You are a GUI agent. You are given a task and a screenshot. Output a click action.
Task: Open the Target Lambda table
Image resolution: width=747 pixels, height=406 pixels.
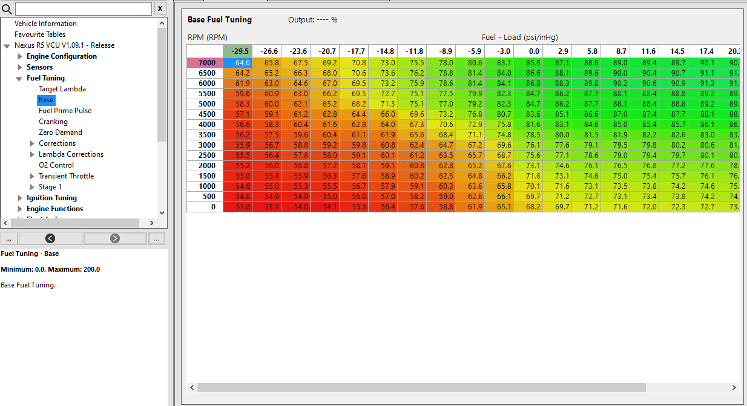61,88
